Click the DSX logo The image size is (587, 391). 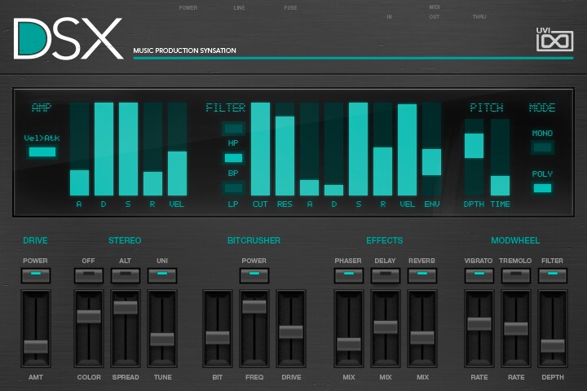click(x=68, y=38)
